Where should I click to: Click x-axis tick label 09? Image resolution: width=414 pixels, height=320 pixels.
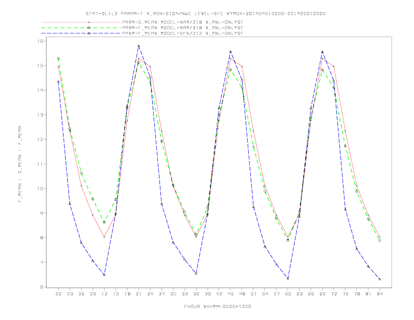tap(93, 294)
